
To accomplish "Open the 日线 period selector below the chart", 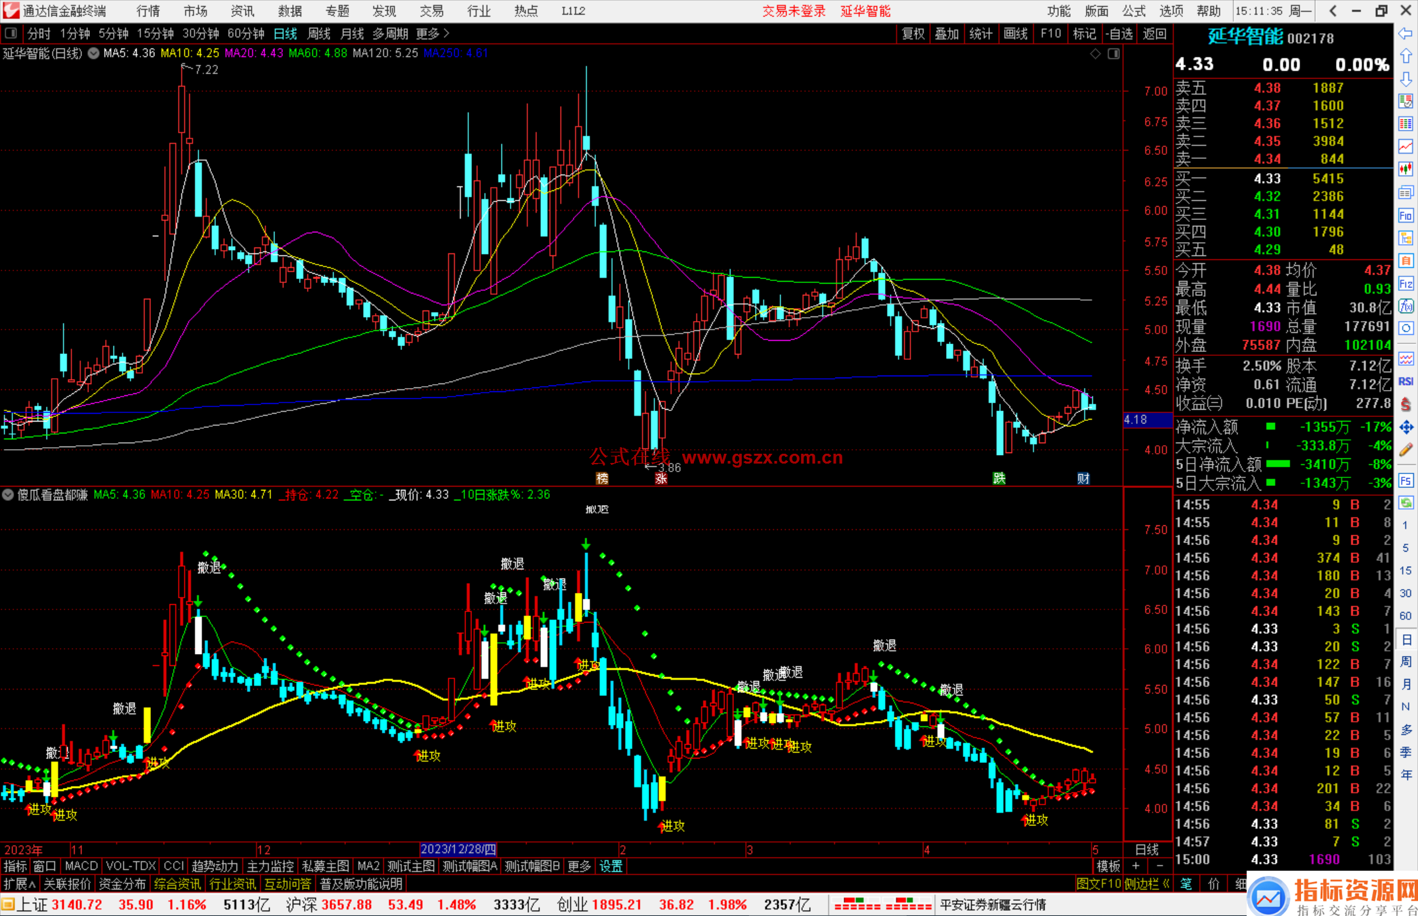I will 1147,849.
